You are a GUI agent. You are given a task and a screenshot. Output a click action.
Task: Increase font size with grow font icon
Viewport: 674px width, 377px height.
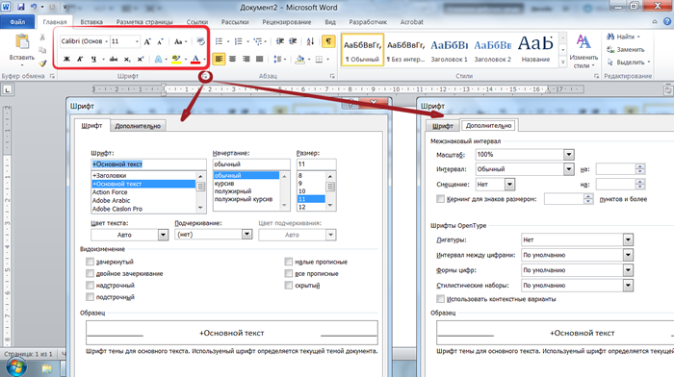click(x=147, y=41)
